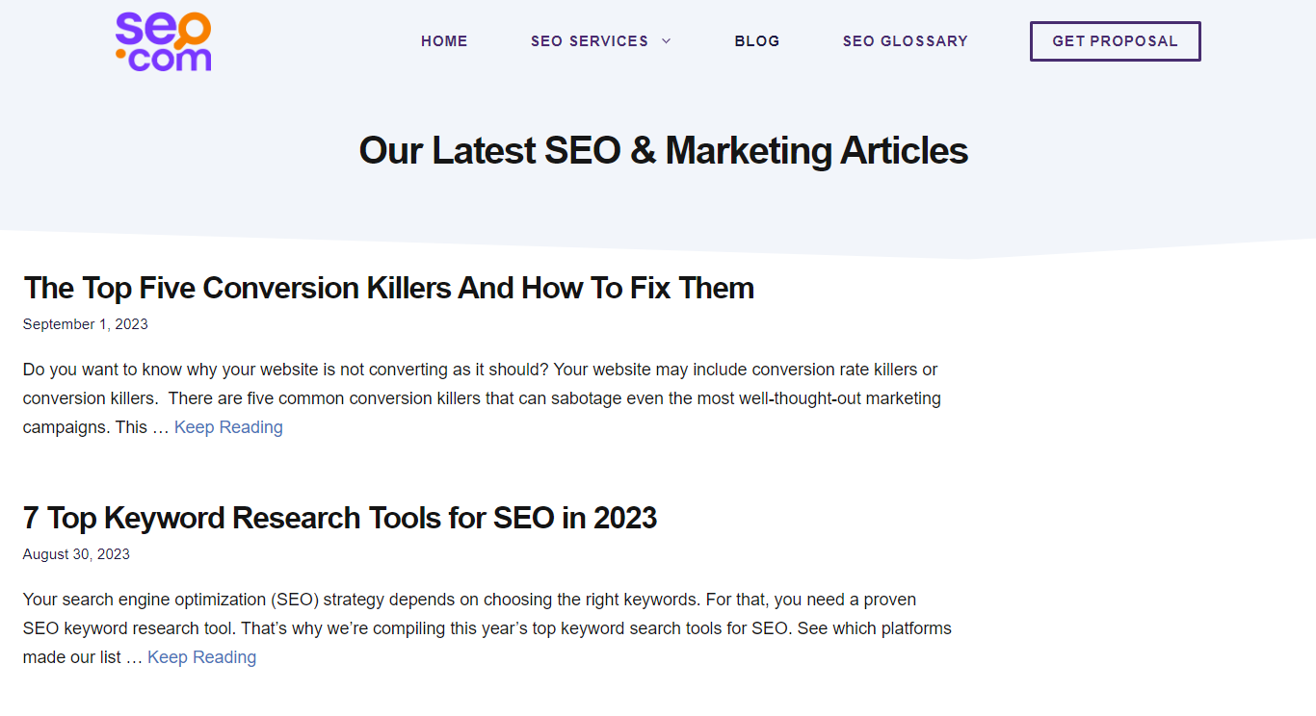Screen dimensions: 1316x716
Task: Click the seo.com logo
Action: pos(164,41)
